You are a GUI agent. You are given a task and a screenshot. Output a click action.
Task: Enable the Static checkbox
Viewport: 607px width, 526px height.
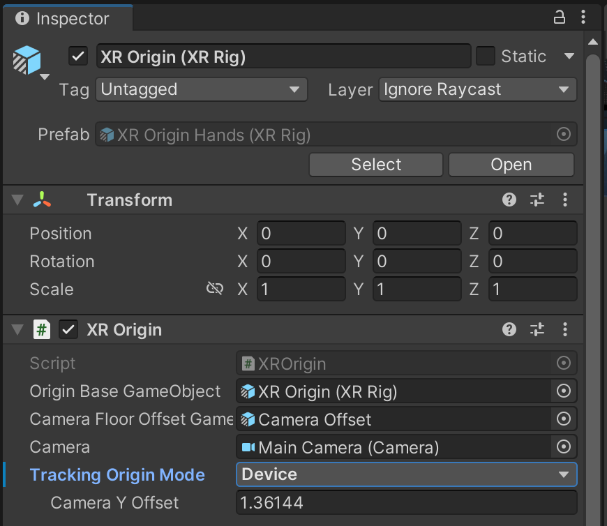point(486,57)
